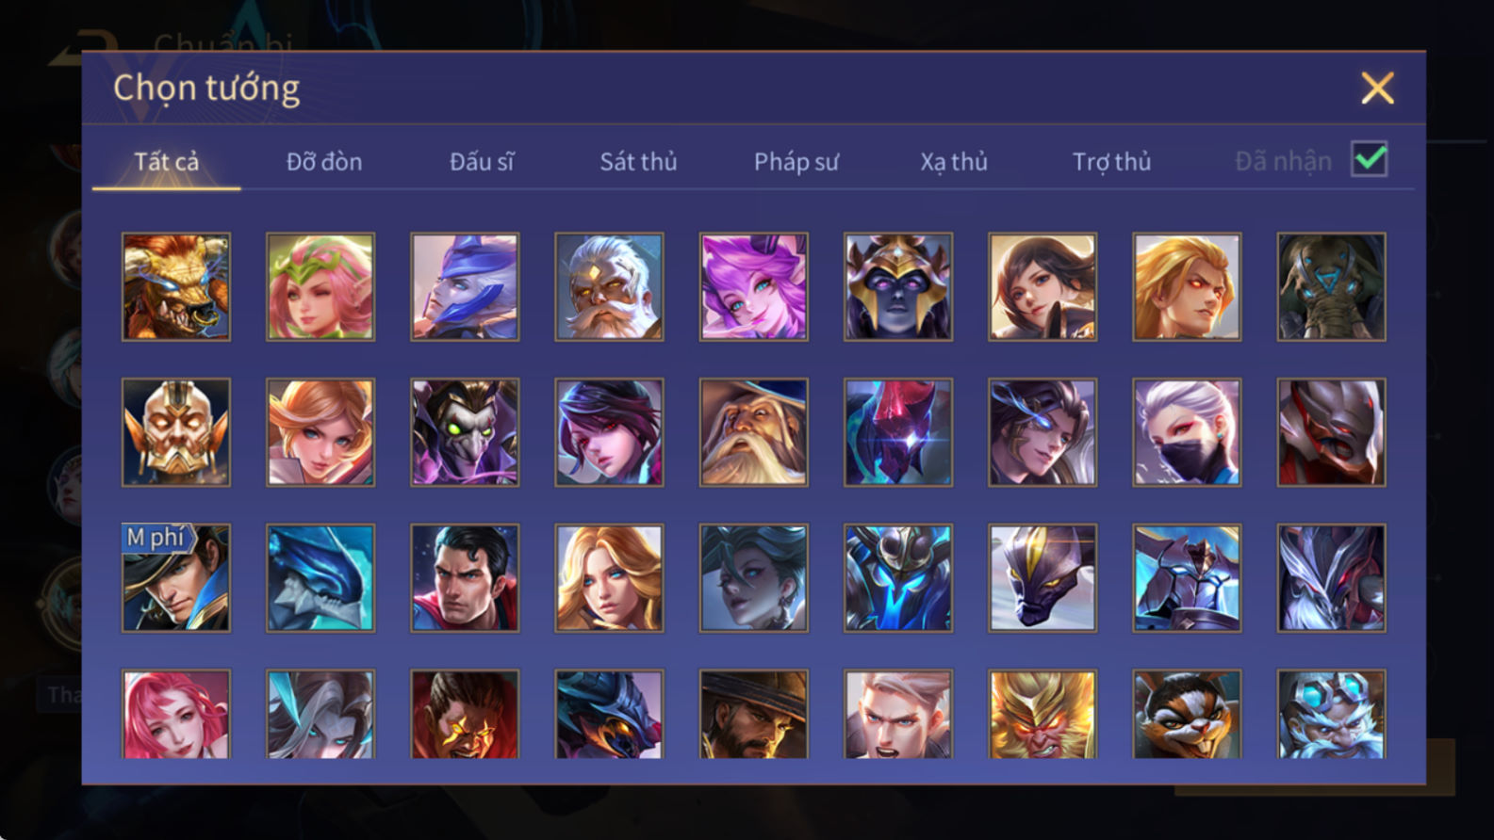Open the Trợ thủ tab

pyautogui.click(x=1111, y=162)
